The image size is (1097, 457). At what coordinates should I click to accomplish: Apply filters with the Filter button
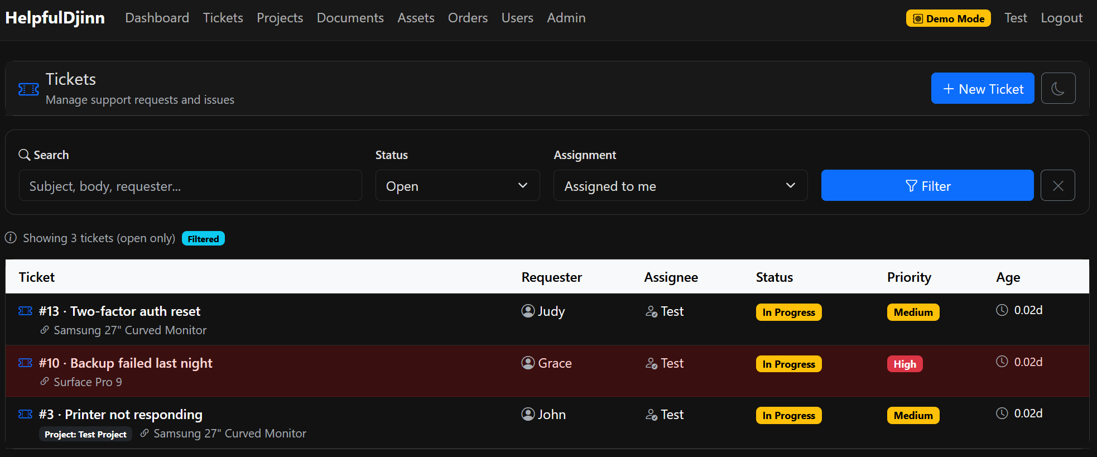[x=927, y=185]
